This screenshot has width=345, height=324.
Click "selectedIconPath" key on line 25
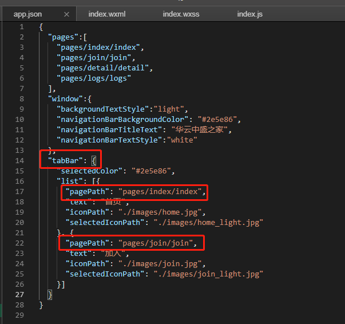click(105, 274)
